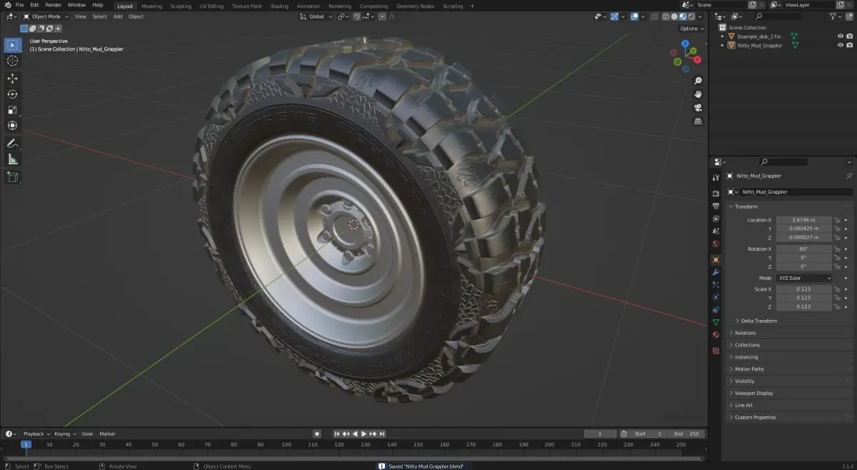The width and height of the screenshot is (857, 470).
Task: Open viewport Options dropdown
Action: click(x=691, y=29)
